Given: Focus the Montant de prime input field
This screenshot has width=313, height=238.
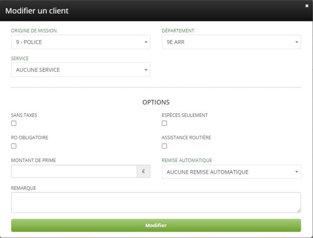Looking at the screenshot, I should 74,171.
